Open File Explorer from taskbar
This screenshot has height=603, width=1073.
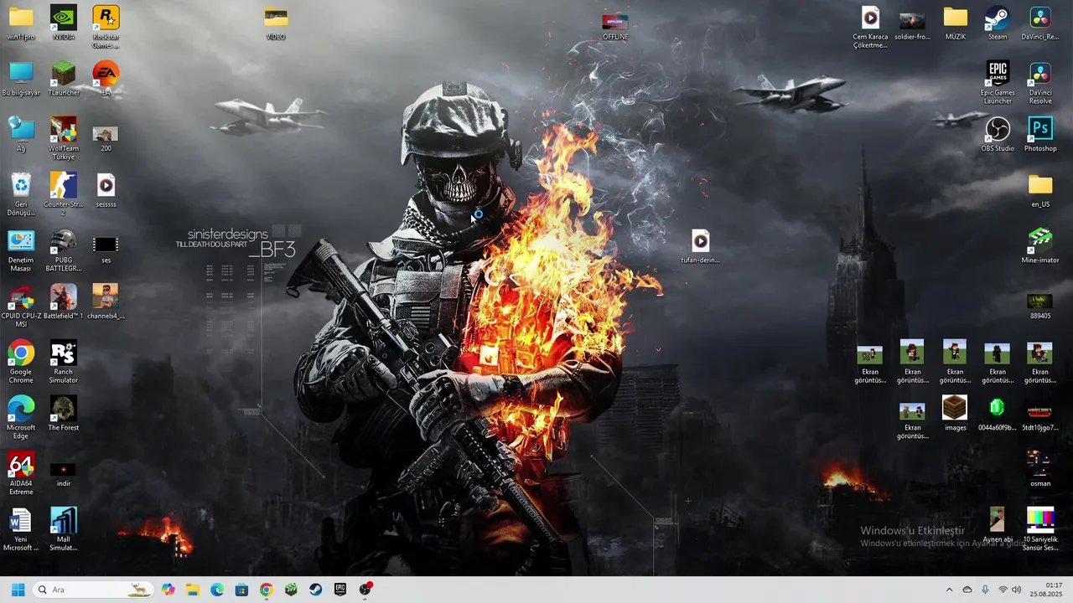point(193,590)
